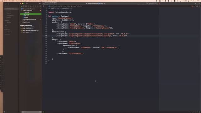201x113 pixels.
Task: Expand the Tests folder
Action: tap(23, 18)
